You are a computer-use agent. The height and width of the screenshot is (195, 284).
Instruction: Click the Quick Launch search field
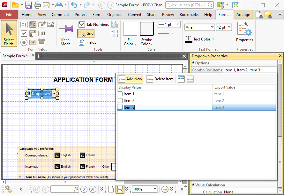coord(190,5)
